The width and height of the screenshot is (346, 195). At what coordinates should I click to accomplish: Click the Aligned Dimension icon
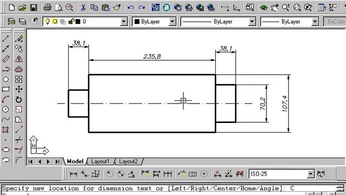click(x=84, y=174)
